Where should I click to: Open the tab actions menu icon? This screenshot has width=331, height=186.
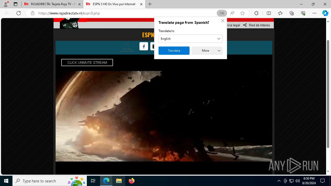16,4
